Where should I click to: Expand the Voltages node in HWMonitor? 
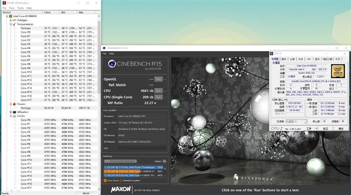click(x=11, y=20)
